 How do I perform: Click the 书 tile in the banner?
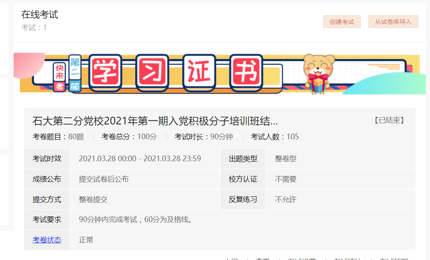click(x=246, y=73)
